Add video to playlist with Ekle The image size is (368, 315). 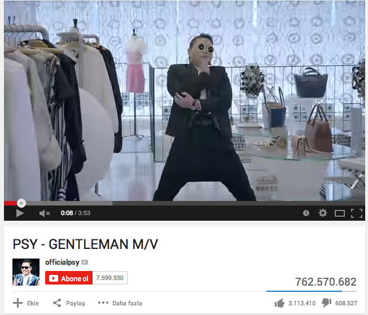point(26,303)
